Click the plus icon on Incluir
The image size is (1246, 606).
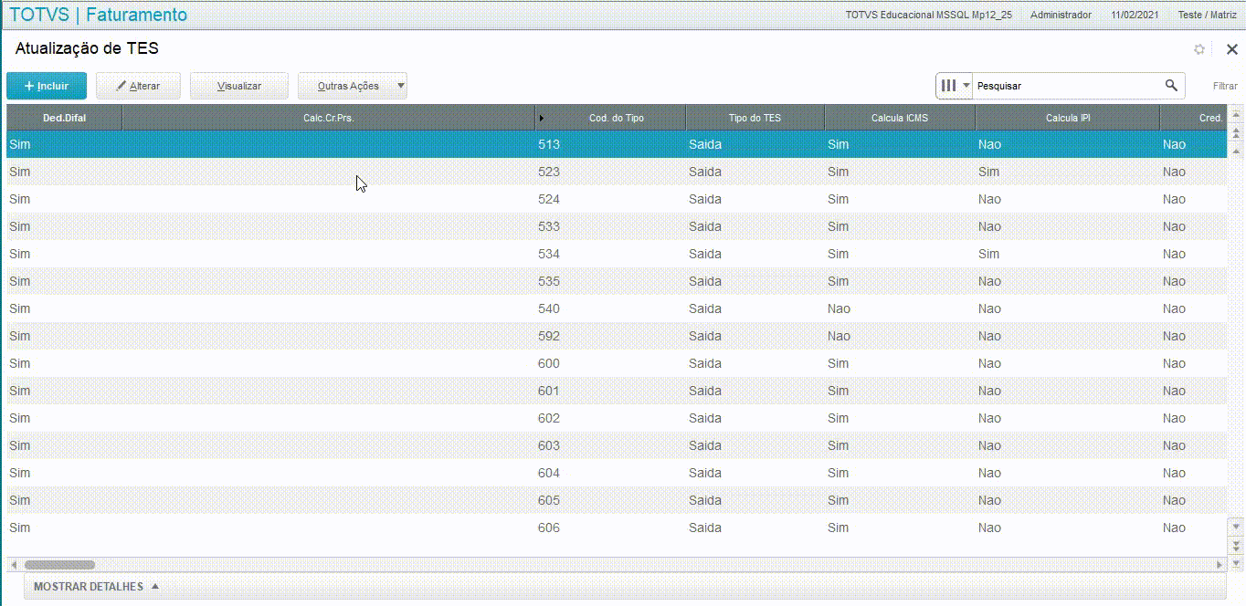coord(29,86)
